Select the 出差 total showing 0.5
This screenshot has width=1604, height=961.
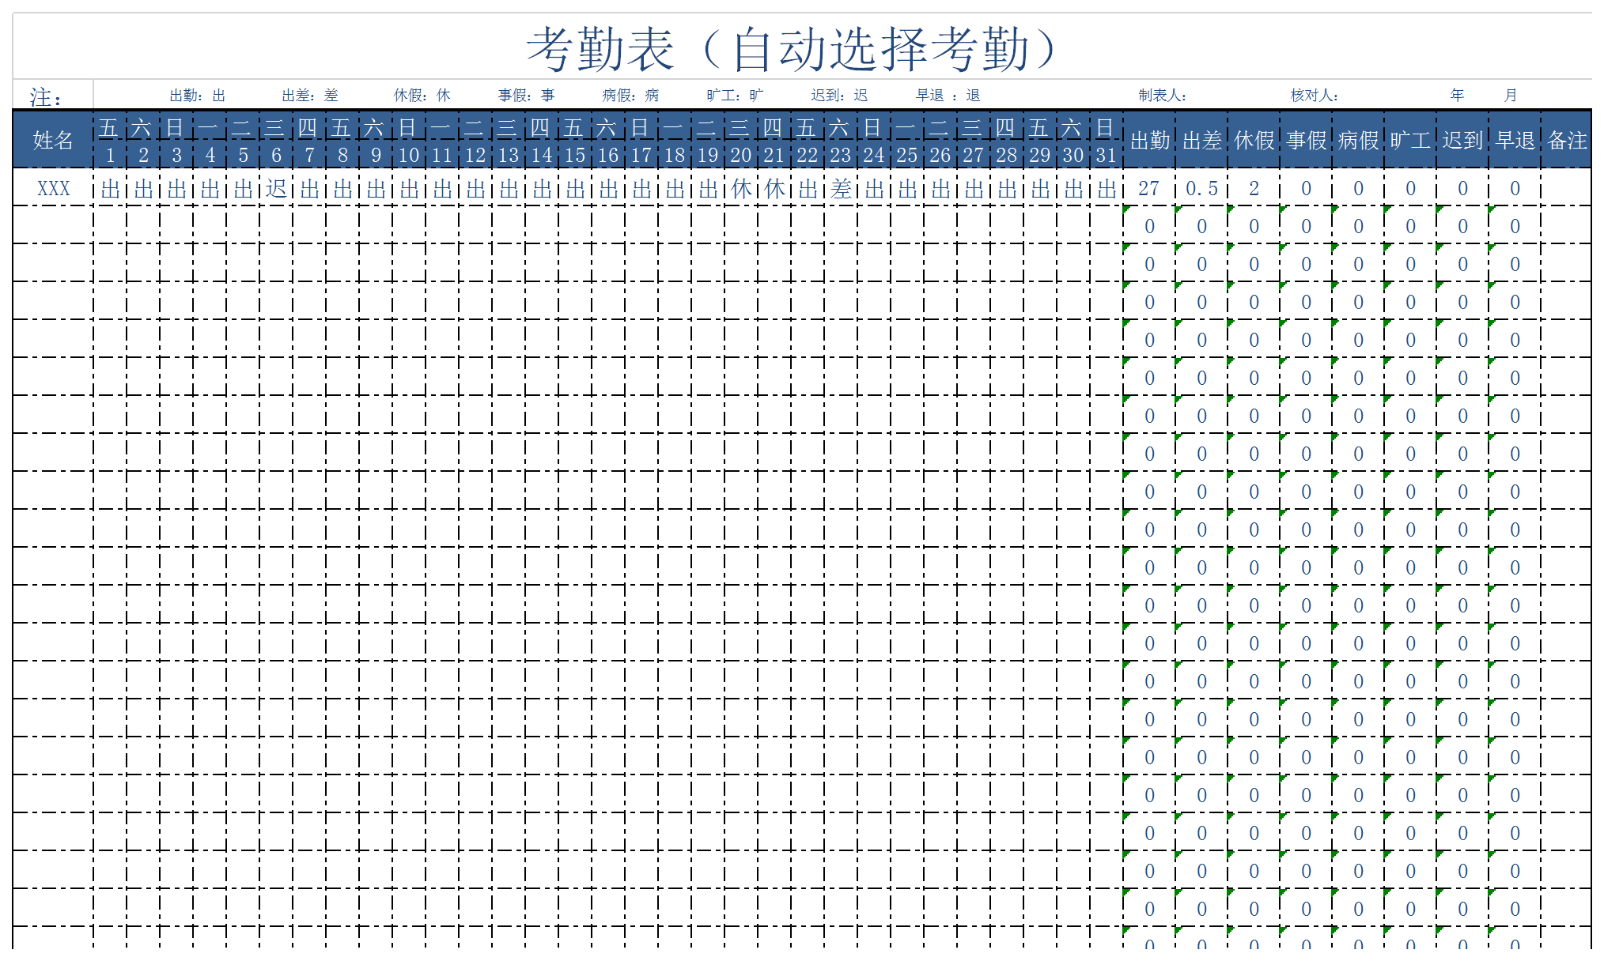1201,189
